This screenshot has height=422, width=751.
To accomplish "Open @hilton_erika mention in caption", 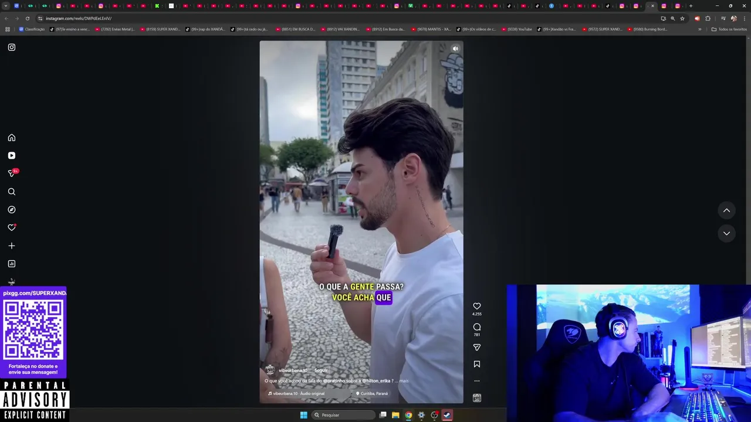I will click(377, 381).
